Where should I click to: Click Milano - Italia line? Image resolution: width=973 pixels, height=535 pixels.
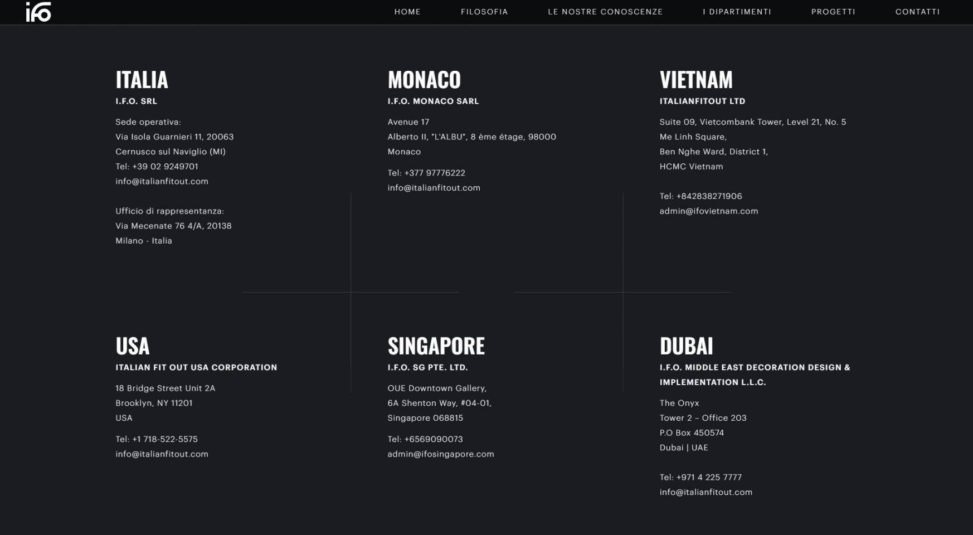coord(144,241)
